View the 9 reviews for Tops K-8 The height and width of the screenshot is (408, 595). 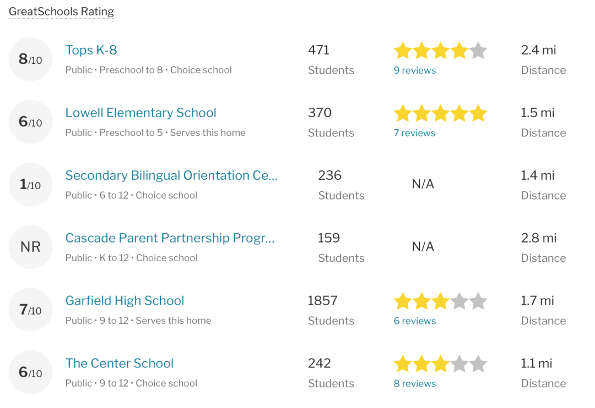point(415,70)
